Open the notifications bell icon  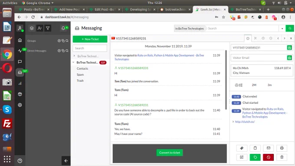click(63, 28)
